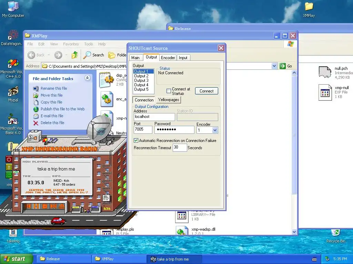
Task: Click the elapsed time 03:35.0 display
Action: pos(36,183)
